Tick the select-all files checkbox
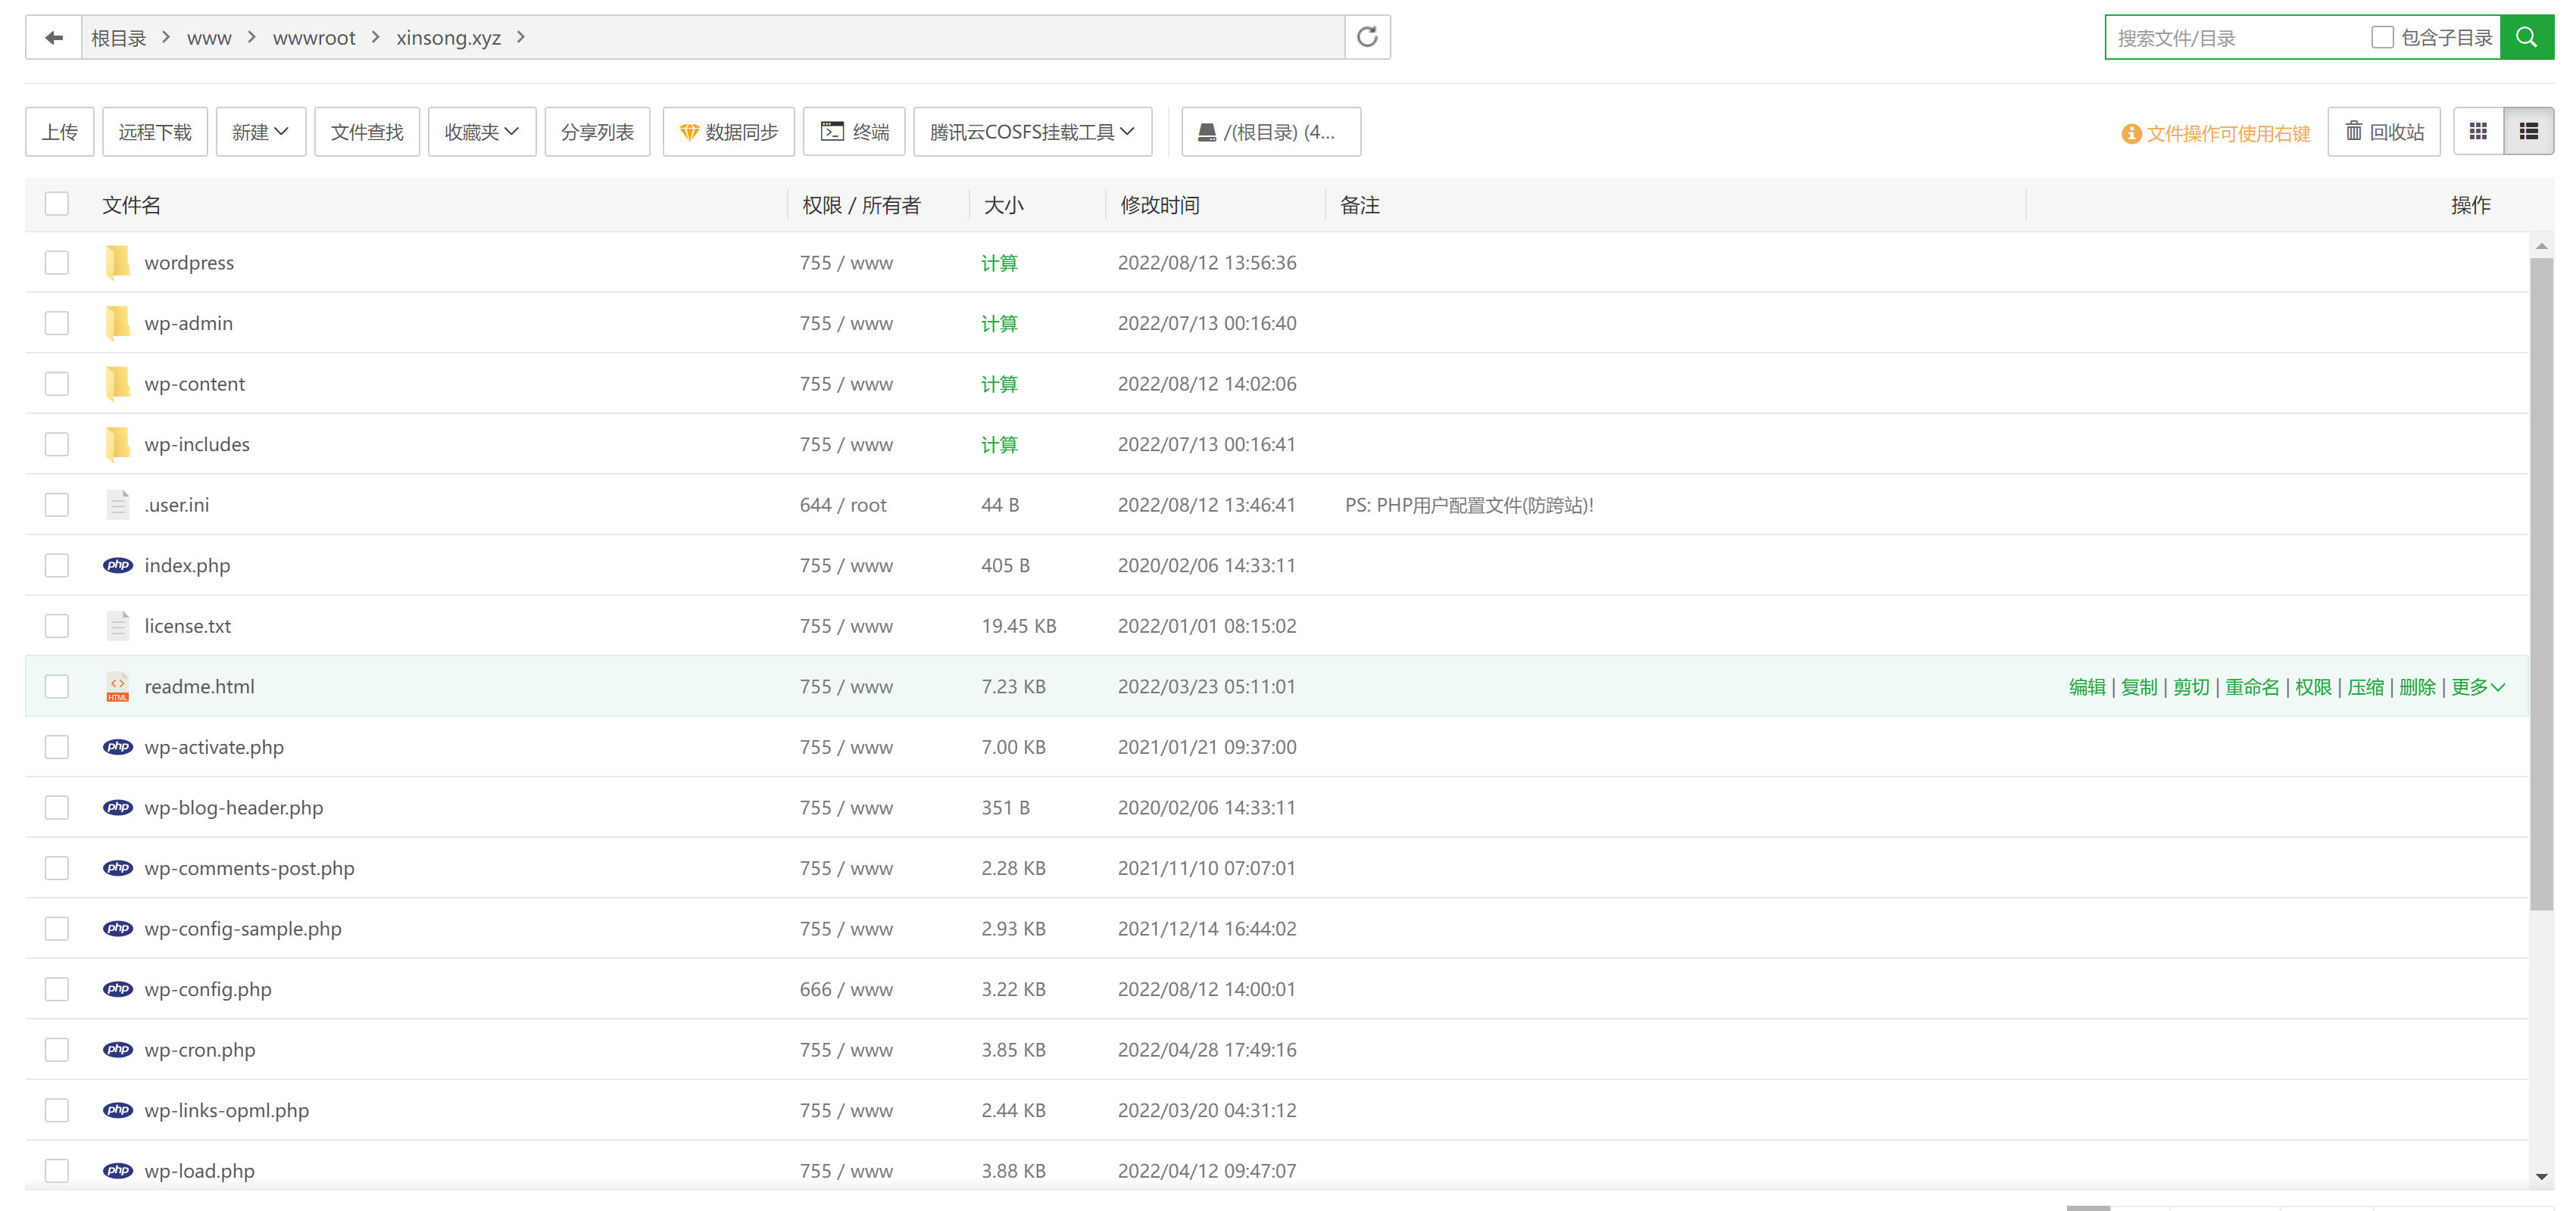The width and height of the screenshot is (2576, 1211). click(57, 204)
